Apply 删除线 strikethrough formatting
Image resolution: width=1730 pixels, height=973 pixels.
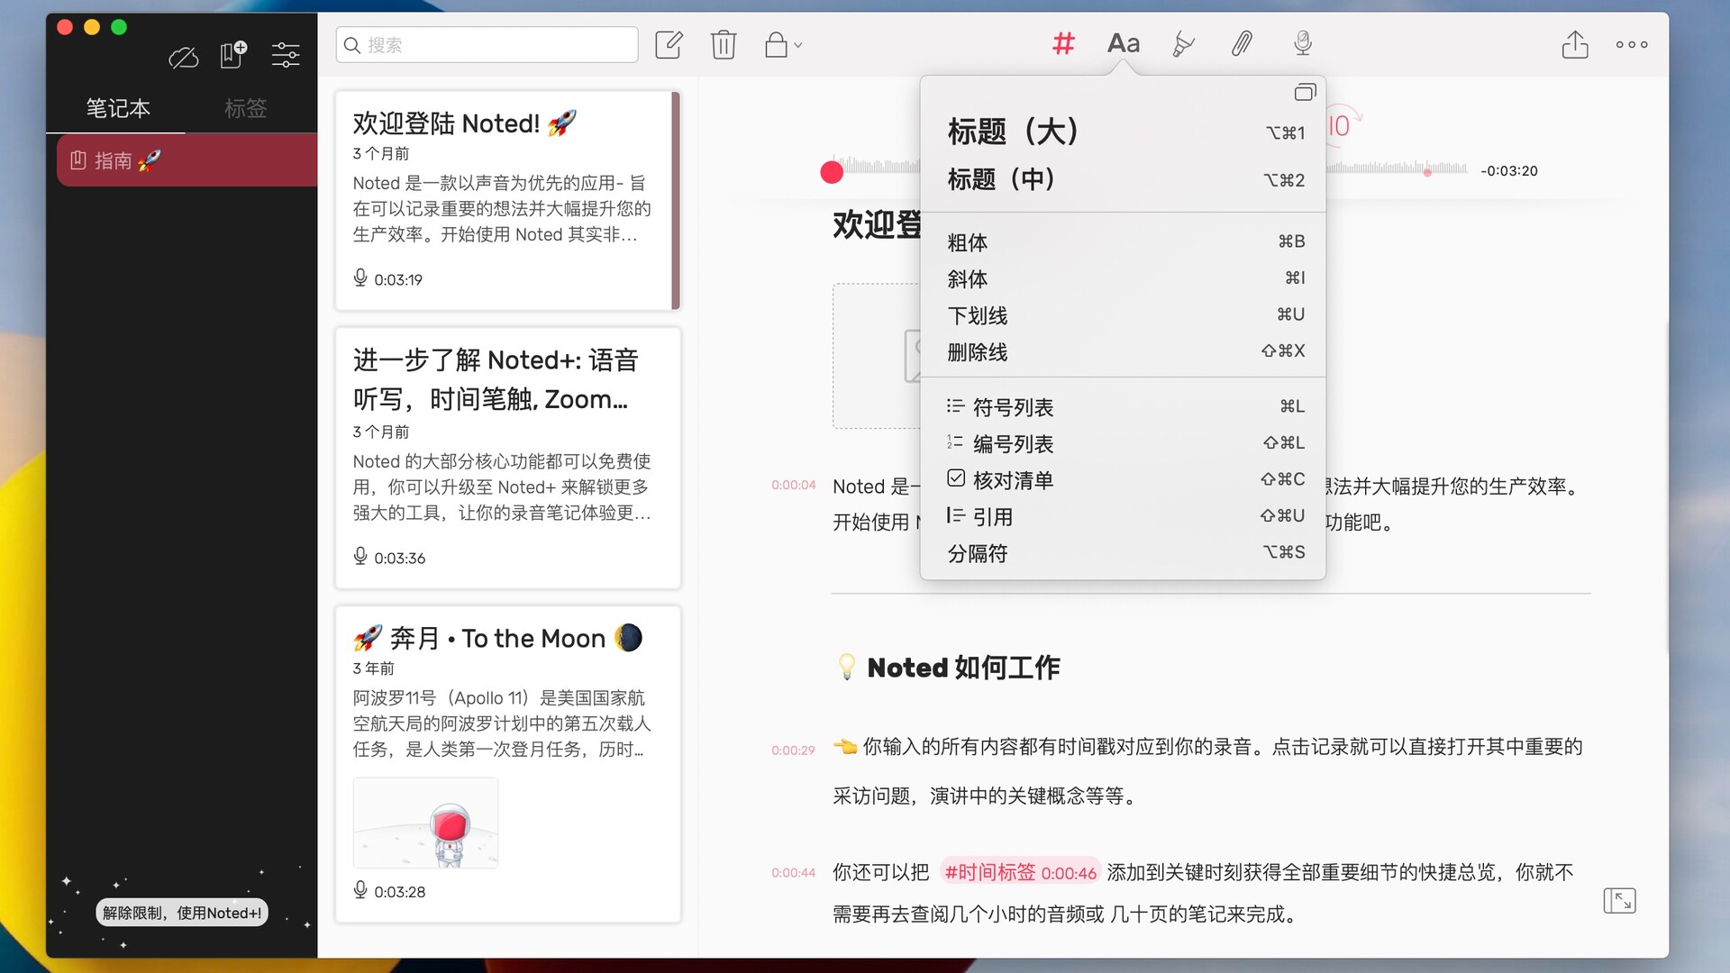coord(1123,351)
